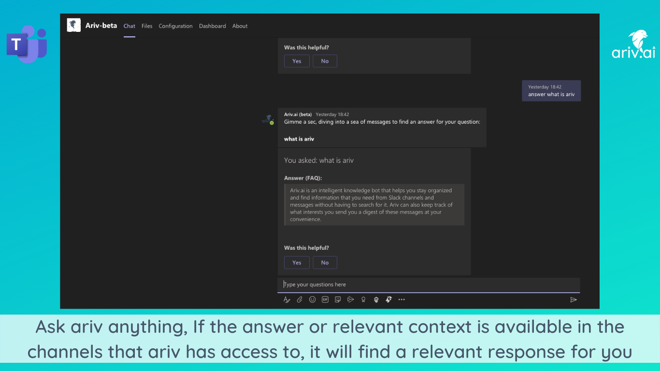
Task: Click No below the FAQ answer
Action: (x=325, y=262)
